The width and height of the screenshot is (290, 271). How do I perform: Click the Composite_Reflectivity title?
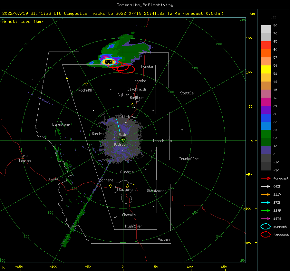[145, 5]
